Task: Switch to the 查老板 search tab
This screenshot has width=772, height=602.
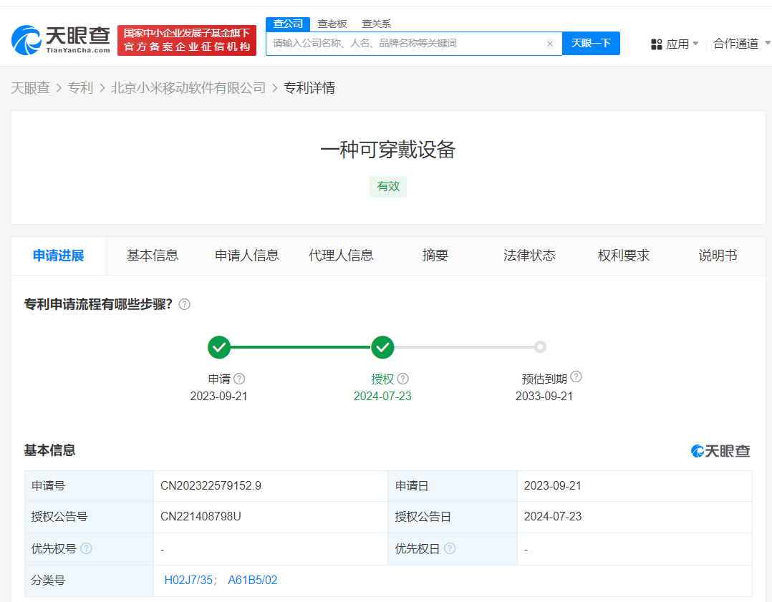Action: [332, 24]
